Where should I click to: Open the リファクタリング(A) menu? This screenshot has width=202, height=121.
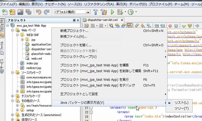coord(99,4)
